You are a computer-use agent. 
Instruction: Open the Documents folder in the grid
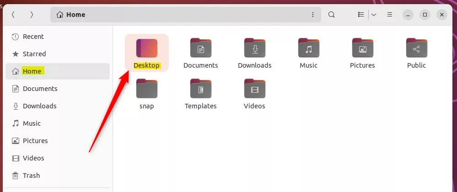tap(200, 48)
